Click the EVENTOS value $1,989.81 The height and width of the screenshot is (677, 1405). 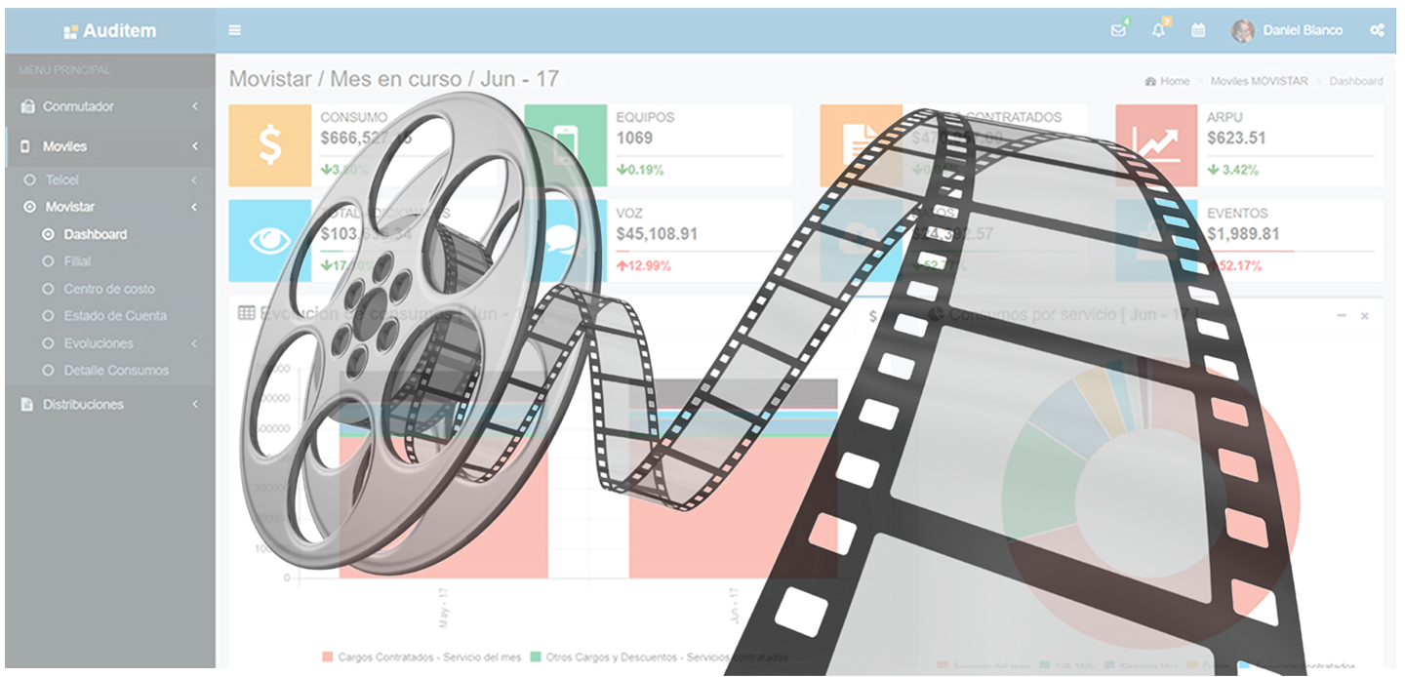click(x=1243, y=233)
